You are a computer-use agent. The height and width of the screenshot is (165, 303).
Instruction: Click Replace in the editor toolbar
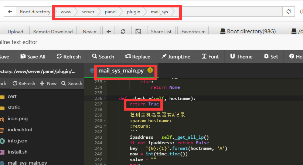point(137,57)
